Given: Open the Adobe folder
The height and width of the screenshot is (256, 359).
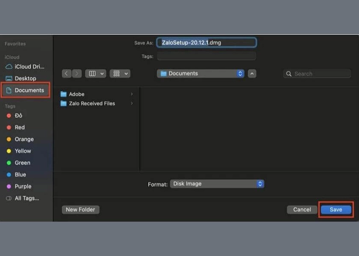Looking at the screenshot, I should (76, 94).
